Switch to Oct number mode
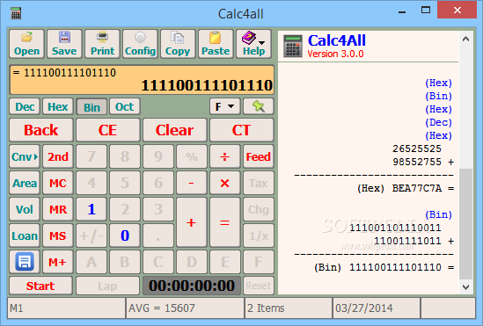Image resolution: width=483 pixels, height=326 pixels. point(124,106)
